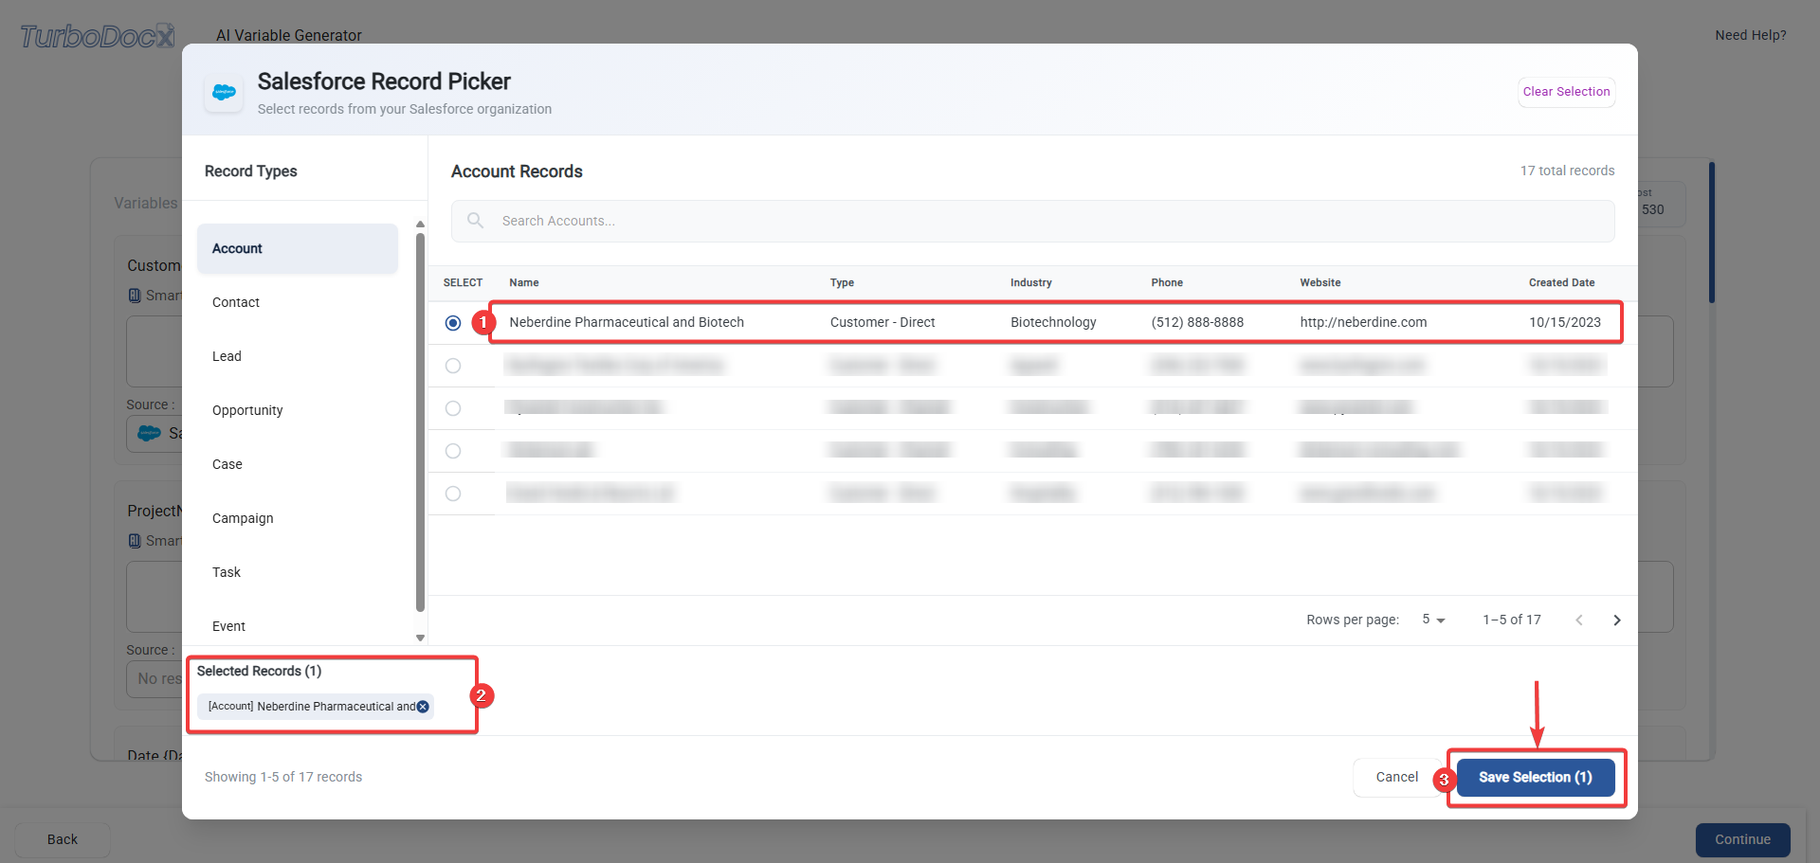Screen dimensions: 1820x863
Task: Select the second account row radio button
Action: point(453,366)
